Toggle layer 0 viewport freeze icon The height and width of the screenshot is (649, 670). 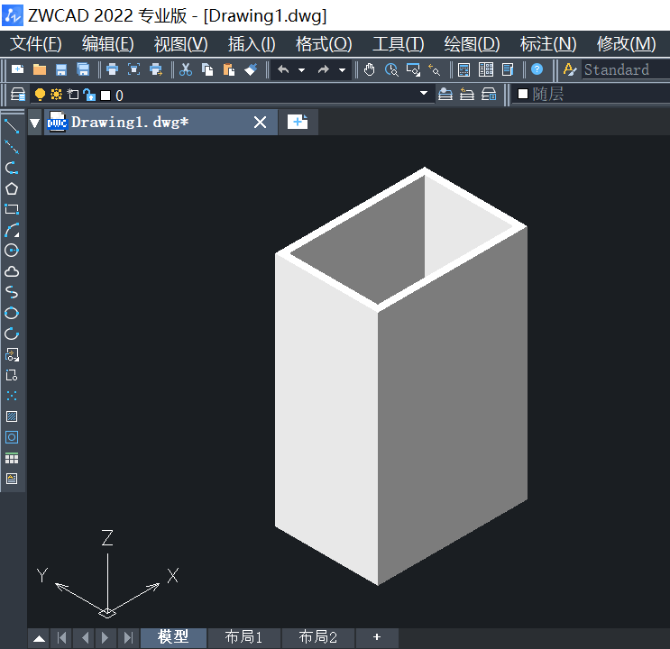coord(73,94)
